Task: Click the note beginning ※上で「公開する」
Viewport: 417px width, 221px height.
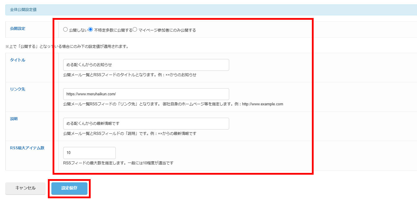Action: tap(67, 46)
